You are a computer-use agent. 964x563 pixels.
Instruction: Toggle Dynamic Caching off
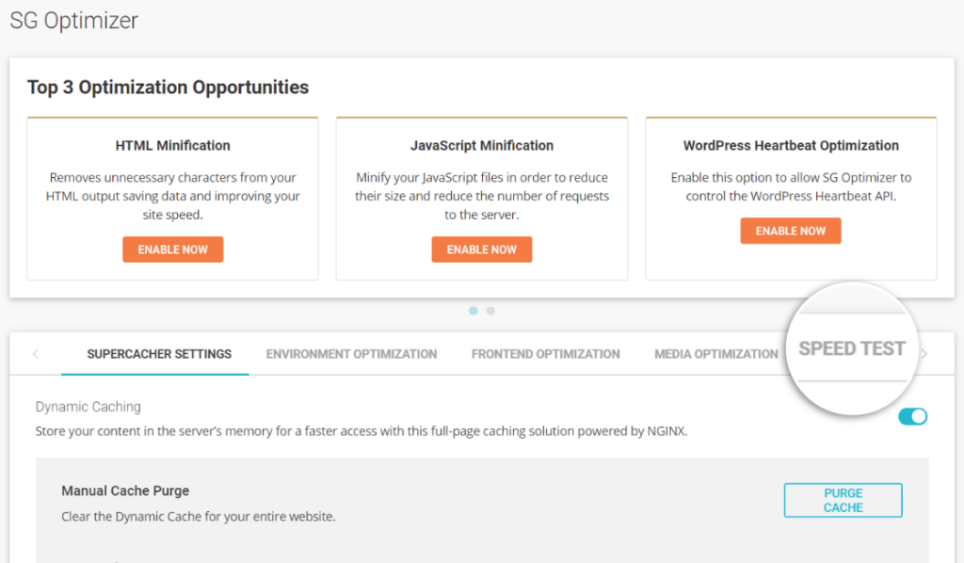(911, 415)
